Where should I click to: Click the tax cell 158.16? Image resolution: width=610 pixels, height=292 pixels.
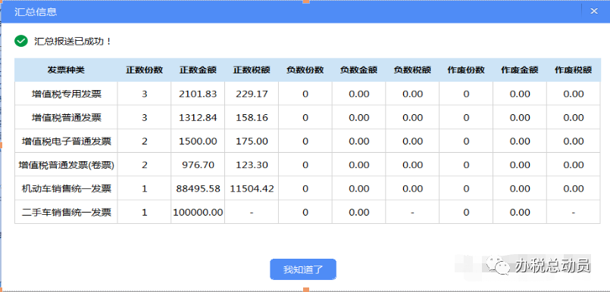click(252, 118)
